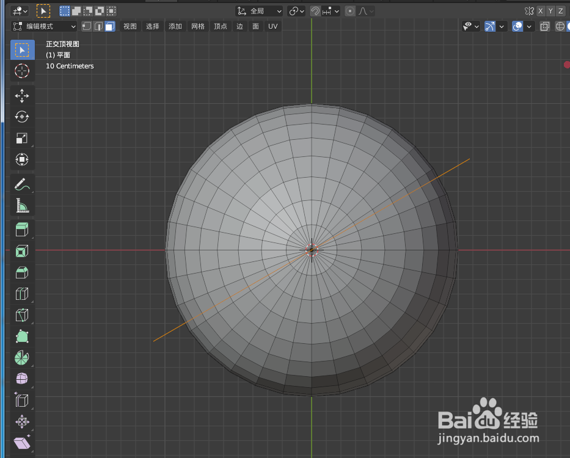
Task: Select the Scale tool
Action: tap(22, 139)
